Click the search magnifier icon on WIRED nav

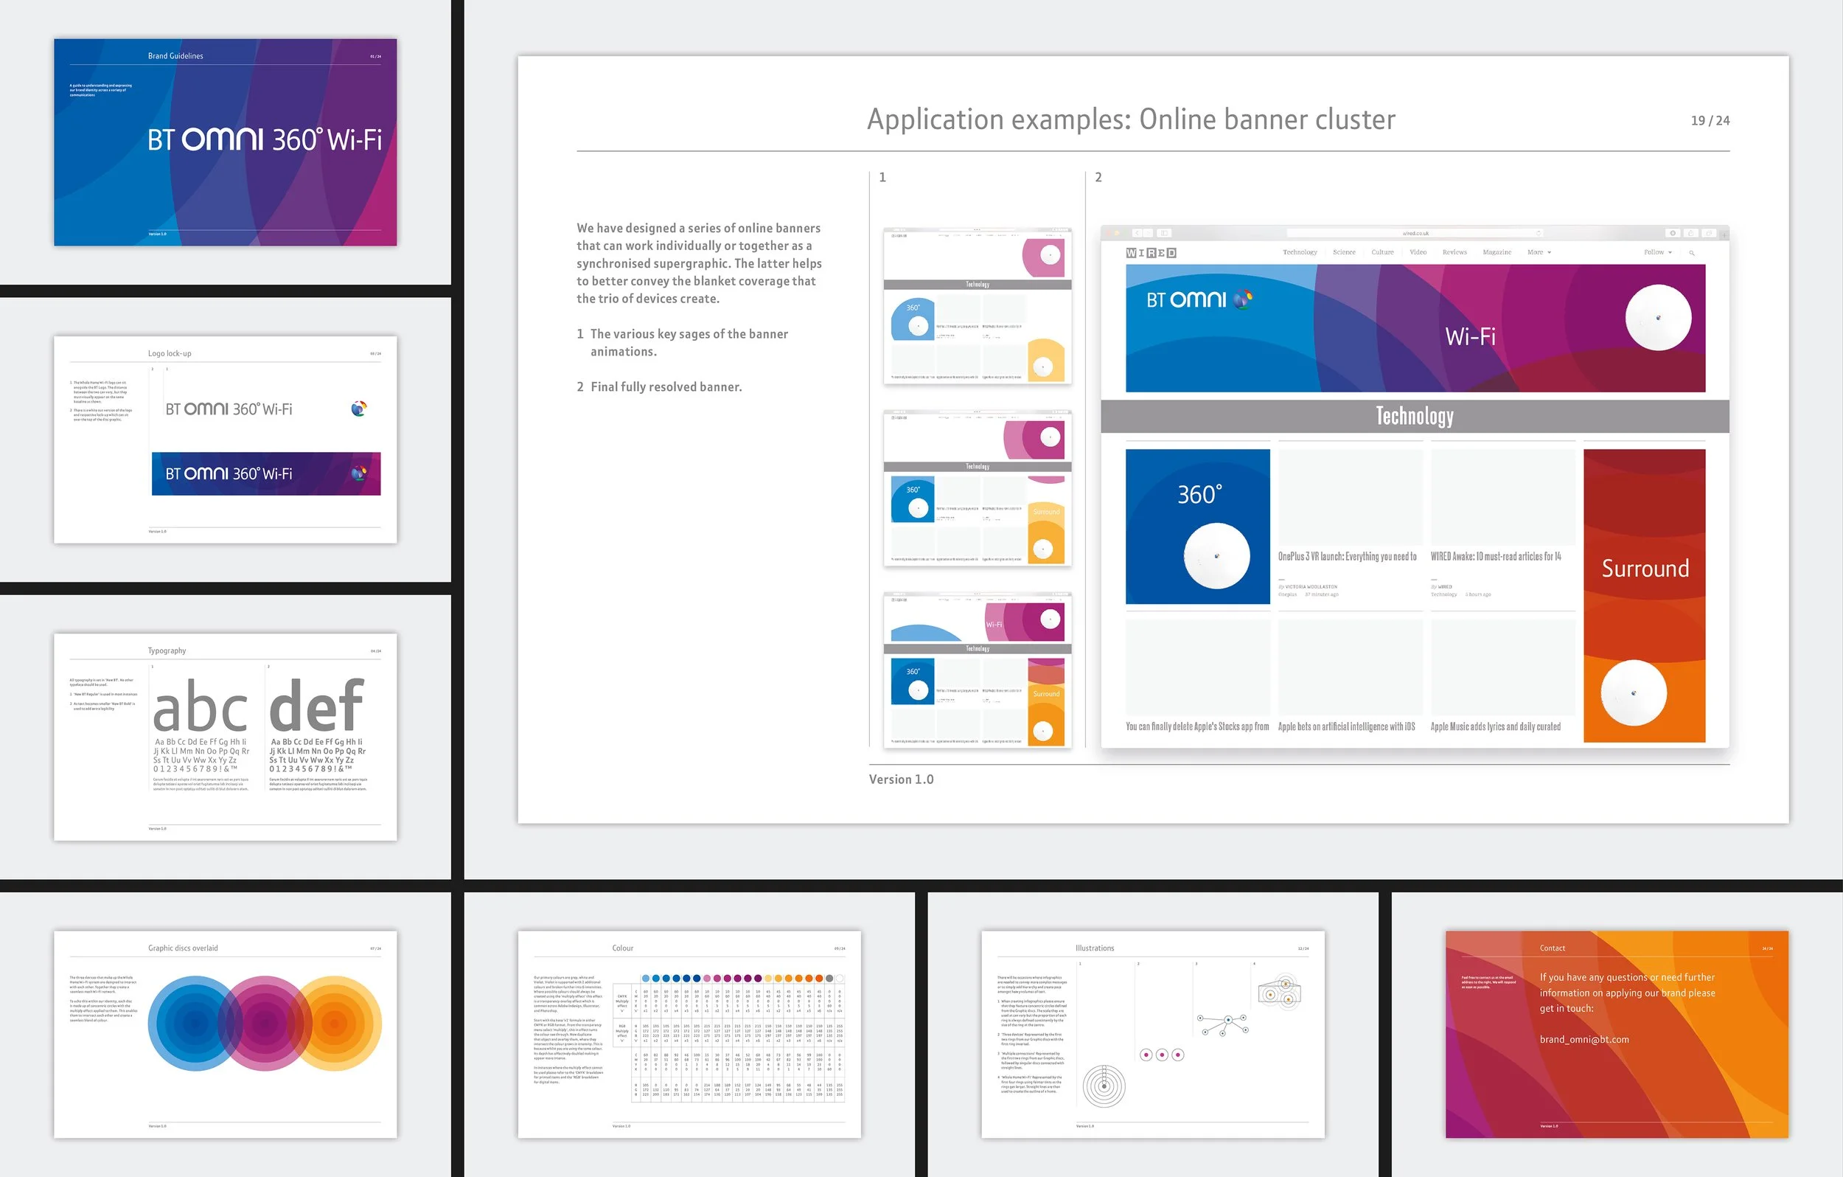point(1691,253)
